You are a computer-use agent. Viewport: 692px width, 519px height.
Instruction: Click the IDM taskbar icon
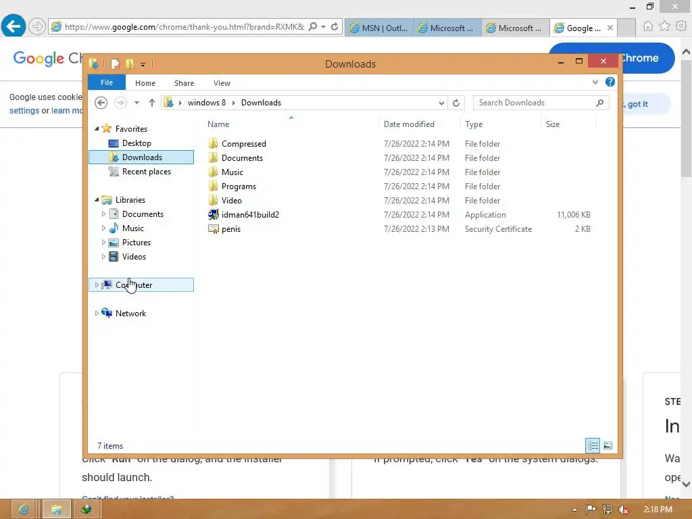pos(86,510)
